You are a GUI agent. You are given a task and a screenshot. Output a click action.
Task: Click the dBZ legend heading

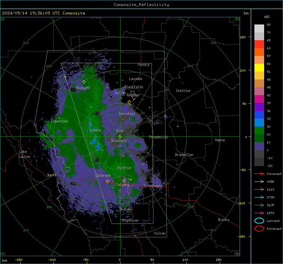pos(267,17)
